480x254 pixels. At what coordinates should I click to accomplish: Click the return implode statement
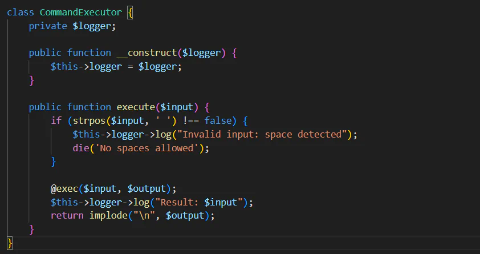[x=133, y=216]
